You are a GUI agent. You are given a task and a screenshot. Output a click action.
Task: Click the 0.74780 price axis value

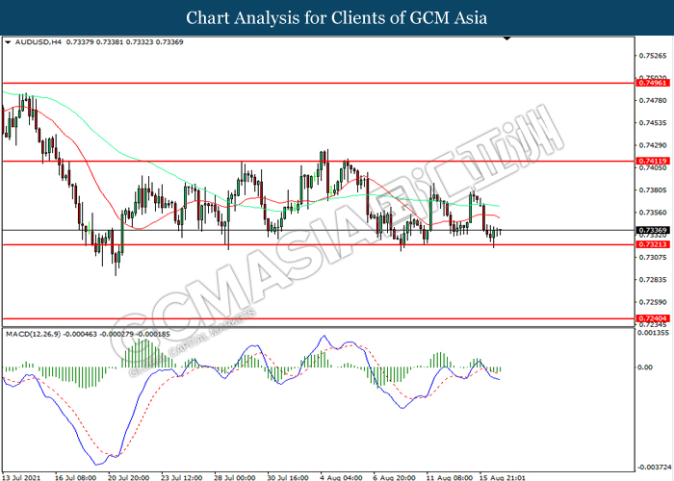coord(653,100)
